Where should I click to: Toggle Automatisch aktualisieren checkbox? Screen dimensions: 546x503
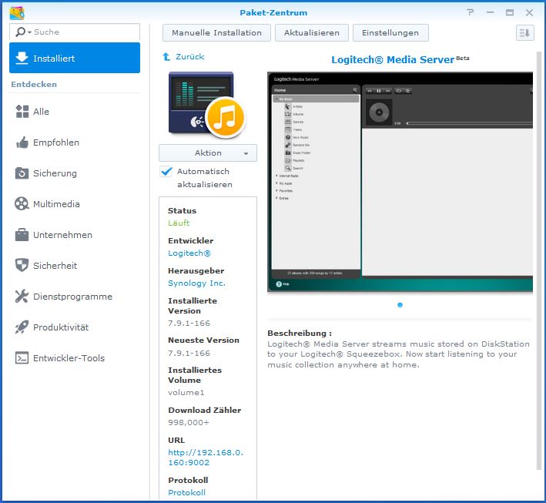pyautogui.click(x=166, y=171)
